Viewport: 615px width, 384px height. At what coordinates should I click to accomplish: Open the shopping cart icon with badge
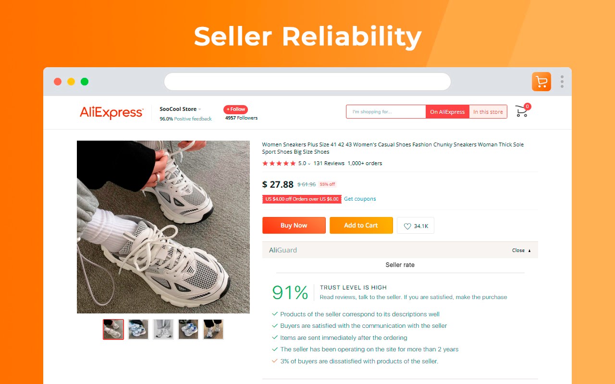coord(522,111)
